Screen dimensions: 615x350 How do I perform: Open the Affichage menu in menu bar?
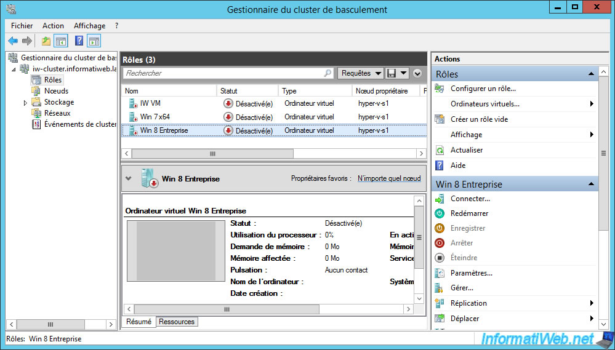[89, 25]
